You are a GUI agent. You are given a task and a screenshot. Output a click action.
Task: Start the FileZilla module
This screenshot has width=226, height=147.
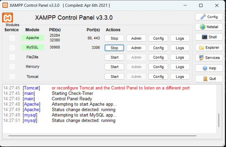tap(114, 57)
